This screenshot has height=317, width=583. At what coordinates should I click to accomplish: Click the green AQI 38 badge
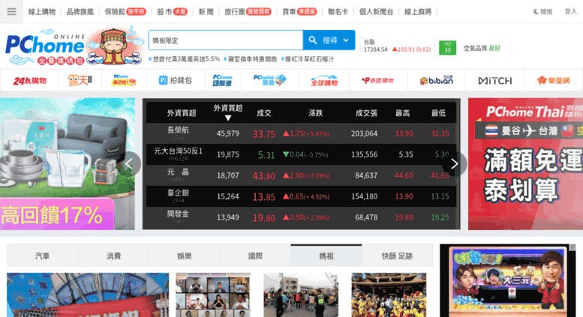point(447,47)
